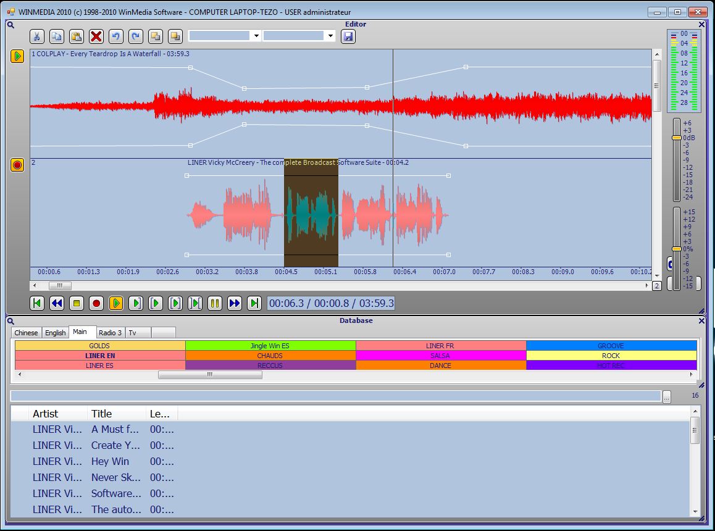
Task: Undo the last edit with the undo arrow
Action: 116,36
